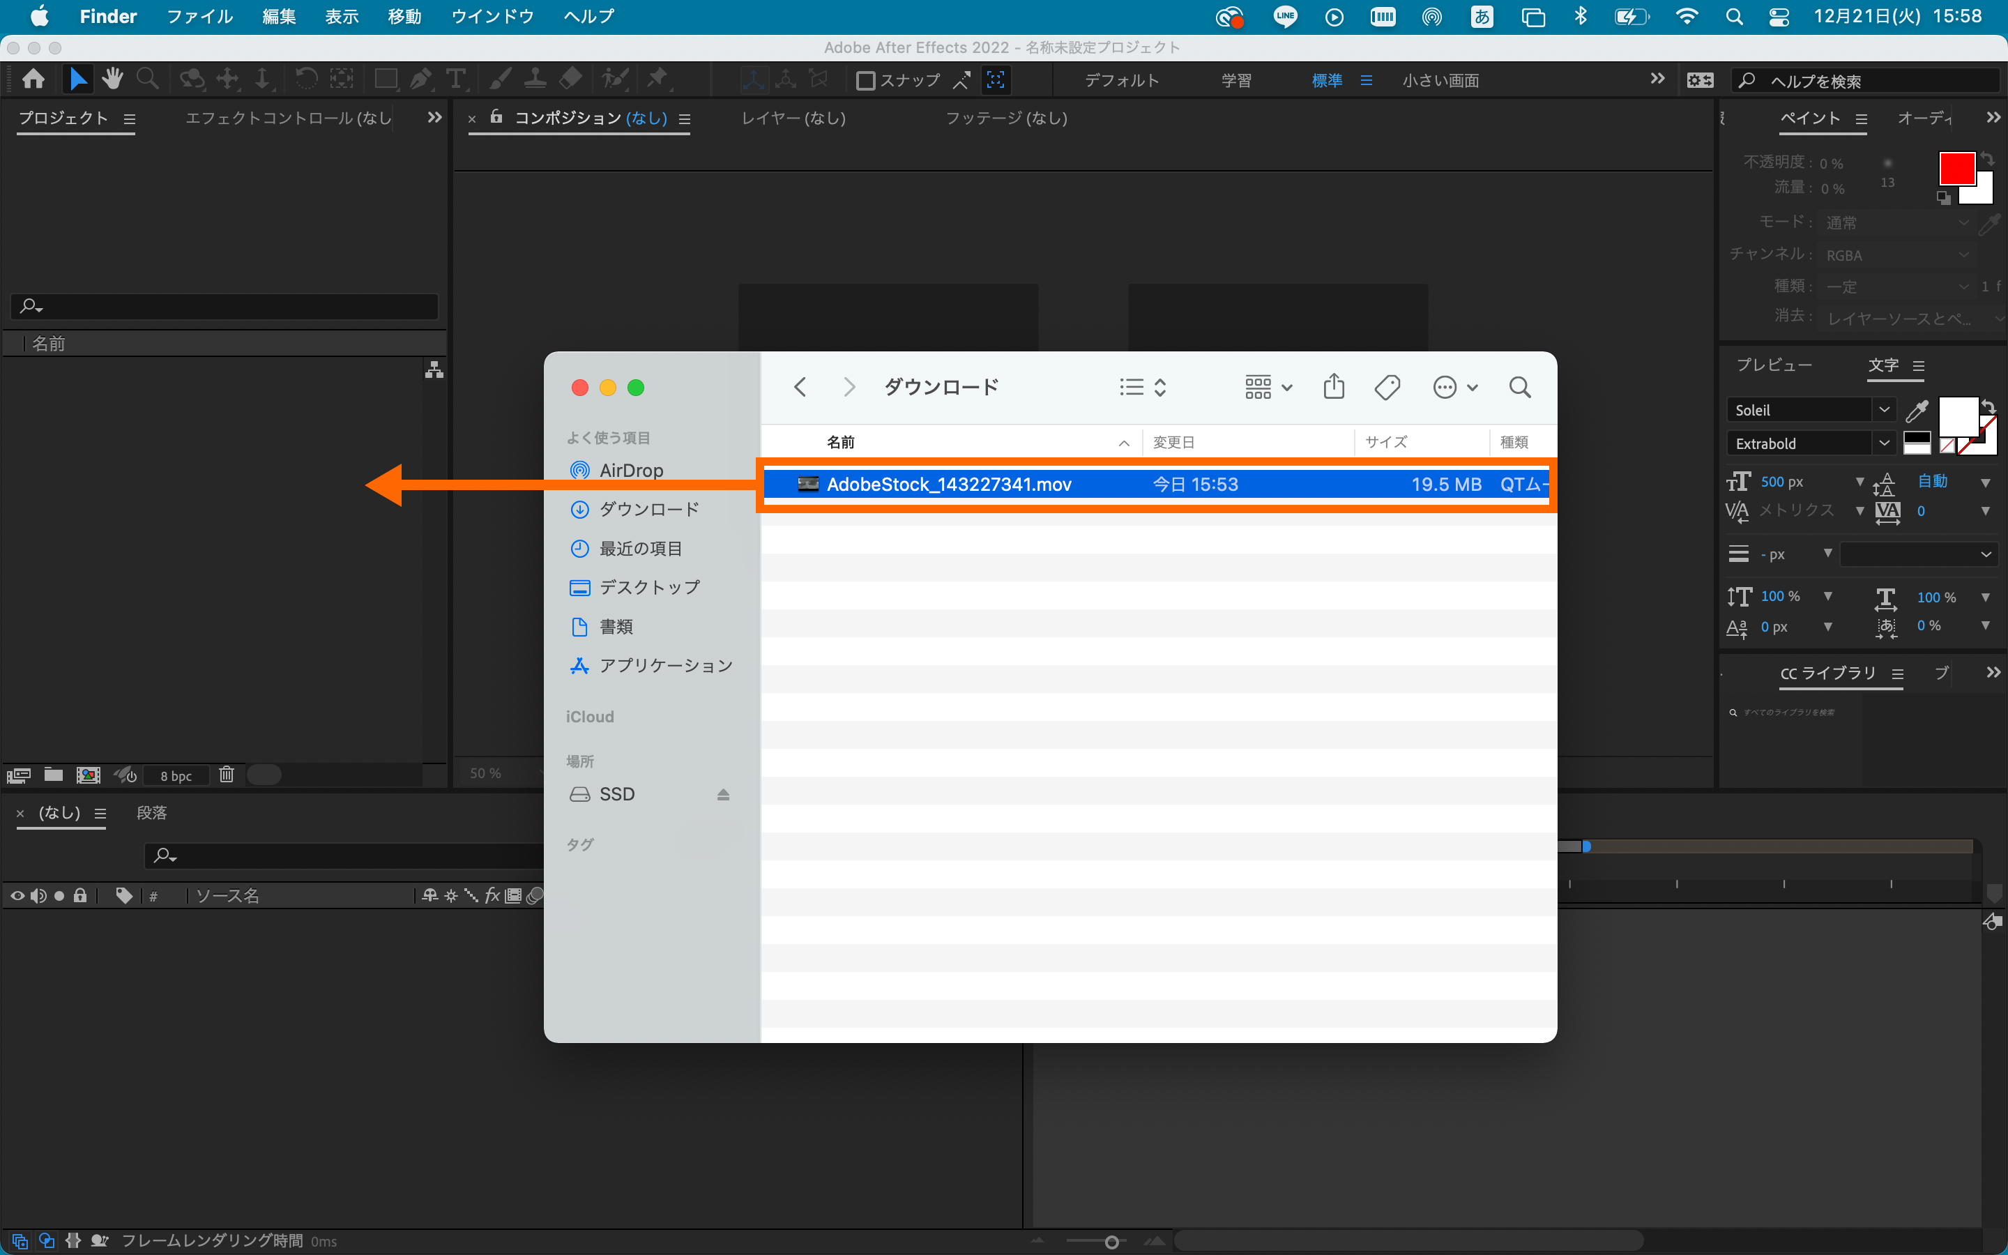This screenshot has height=1255, width=2008.
Task: Click the trash icon in Project panel
Action: coord(227,775)
